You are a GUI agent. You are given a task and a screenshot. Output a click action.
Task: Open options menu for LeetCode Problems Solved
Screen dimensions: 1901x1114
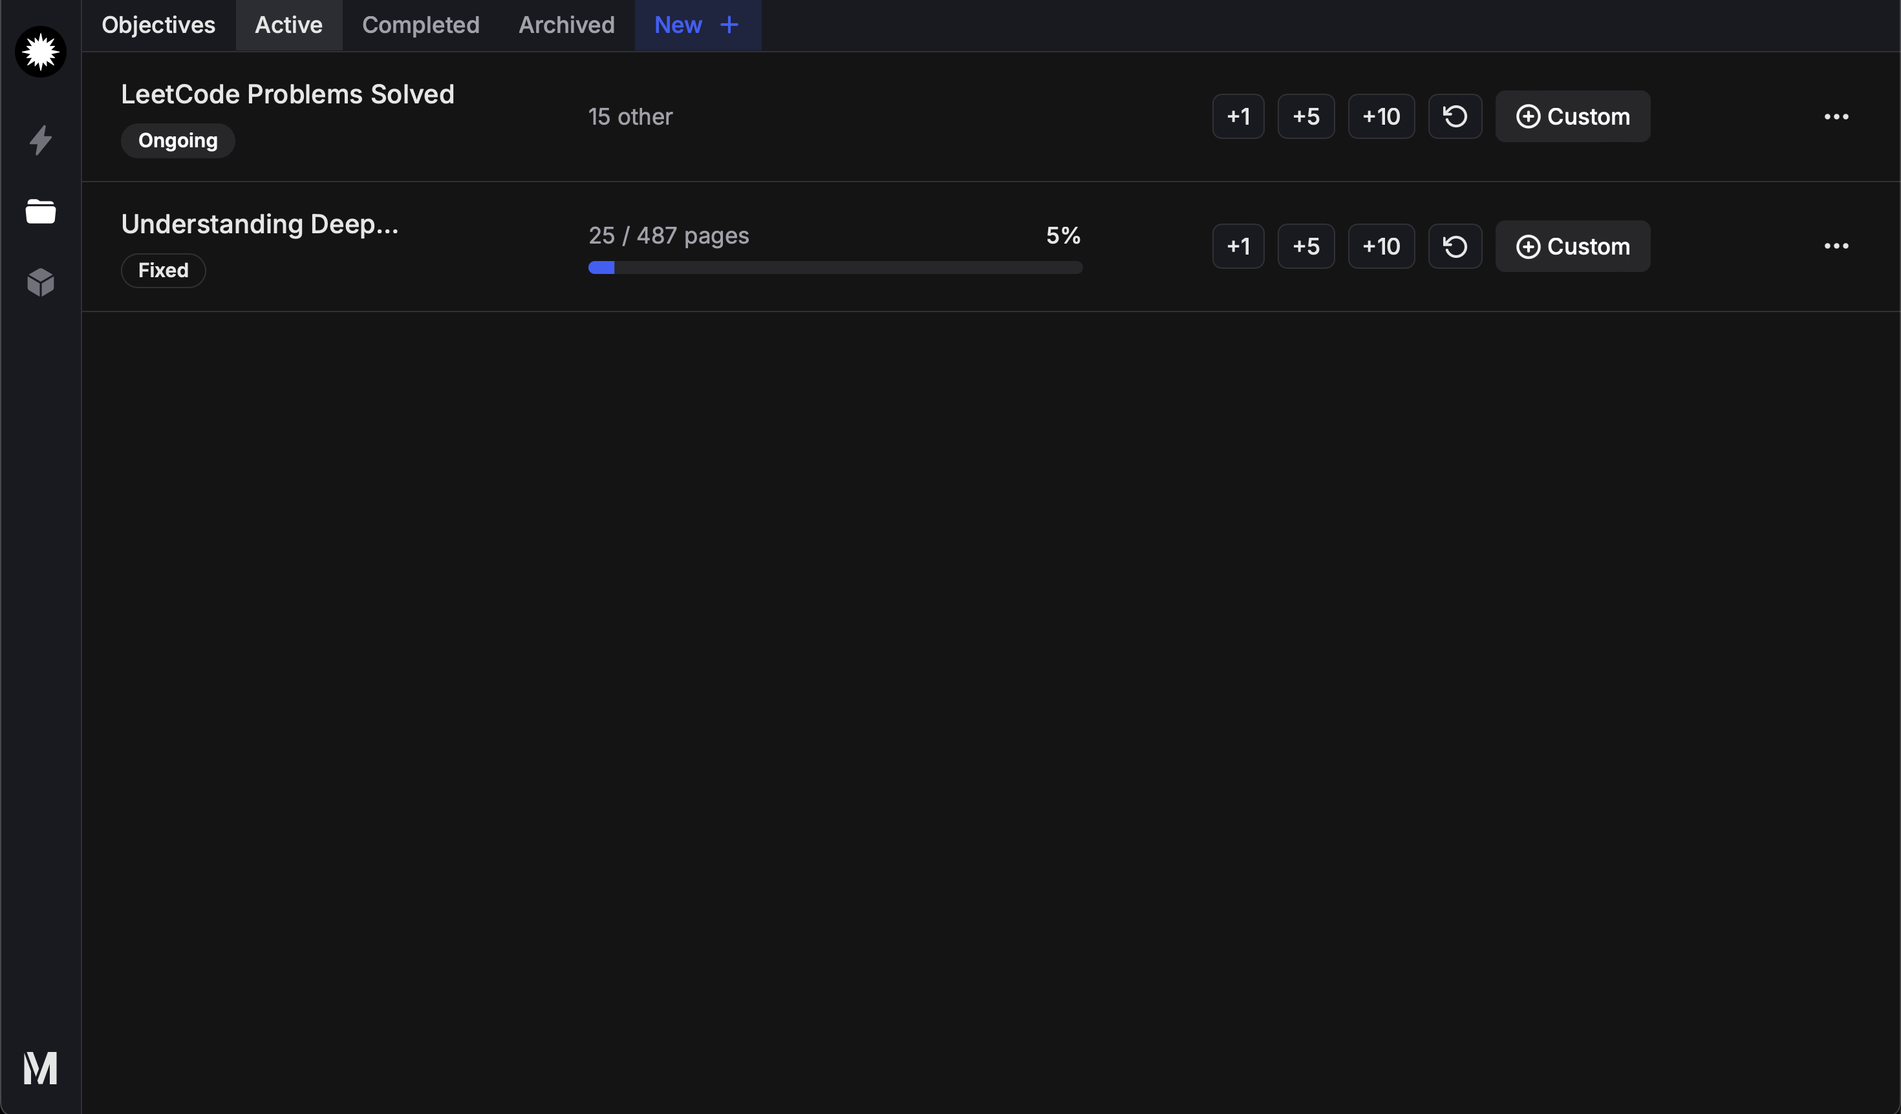tap(1836, 116)
